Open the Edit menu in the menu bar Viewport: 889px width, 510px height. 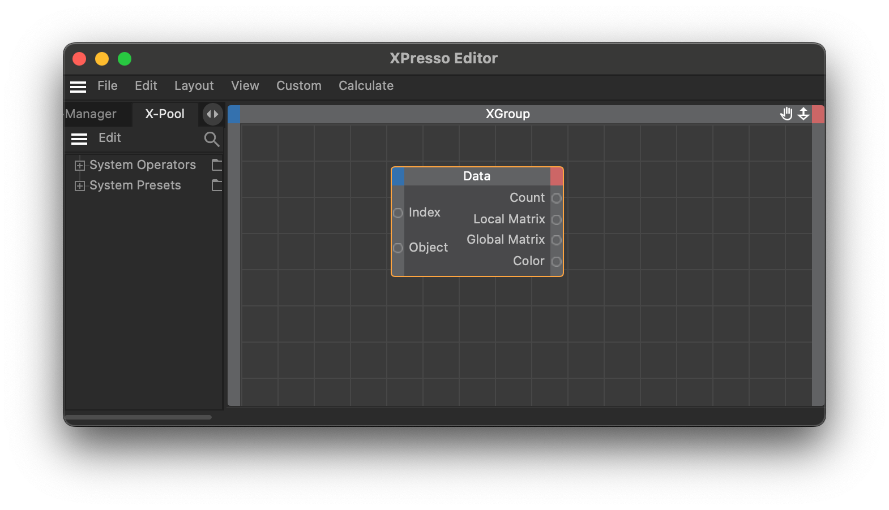pyautogui.click(x=146, y=86)
